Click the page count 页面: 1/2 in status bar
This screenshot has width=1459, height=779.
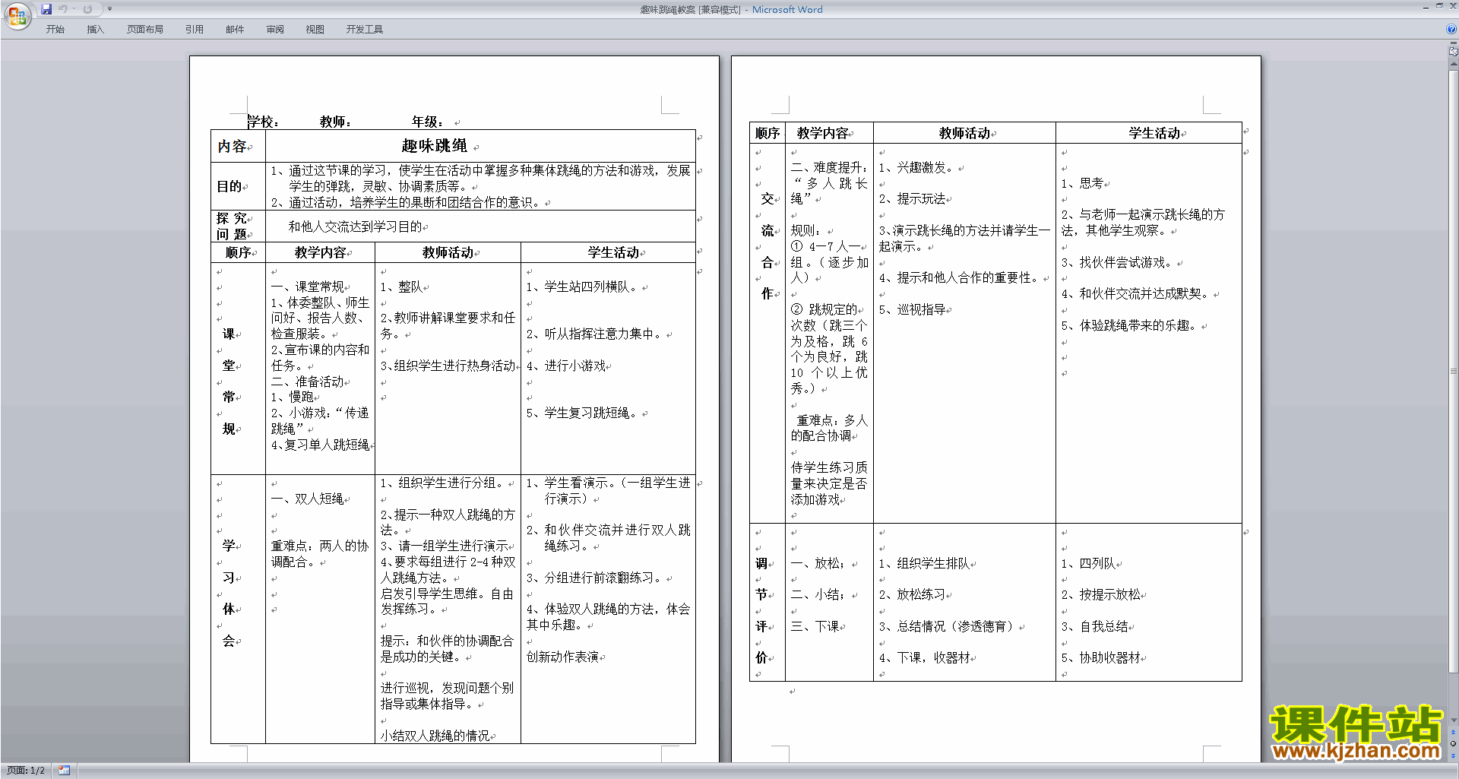click(x=26, y=771)
